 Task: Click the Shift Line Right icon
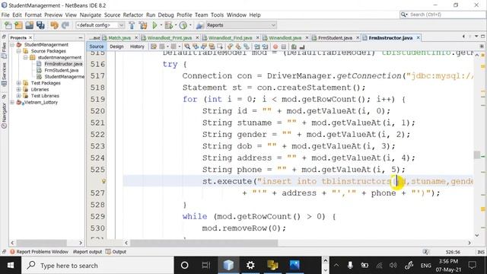point(265,46)
